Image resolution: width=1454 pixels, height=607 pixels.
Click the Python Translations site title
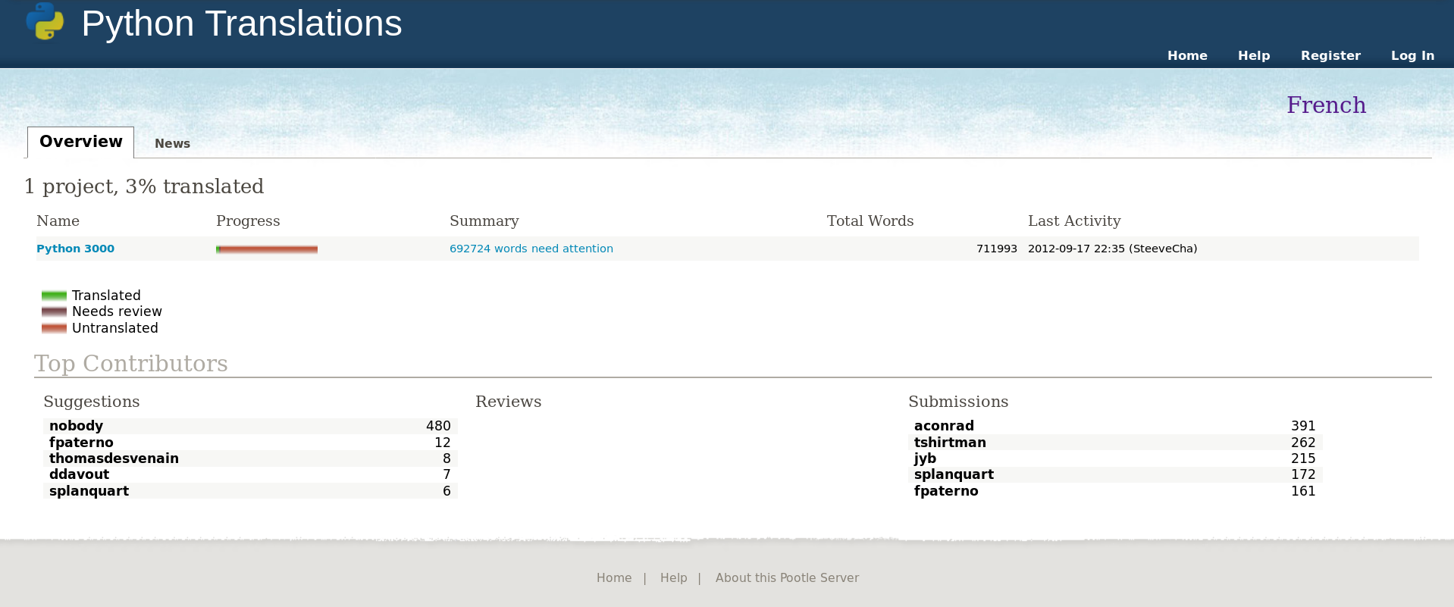pyautogui.click(x=241, y=23)
